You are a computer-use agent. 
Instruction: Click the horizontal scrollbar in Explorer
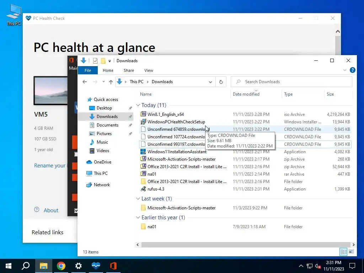(x=246, y=245)
